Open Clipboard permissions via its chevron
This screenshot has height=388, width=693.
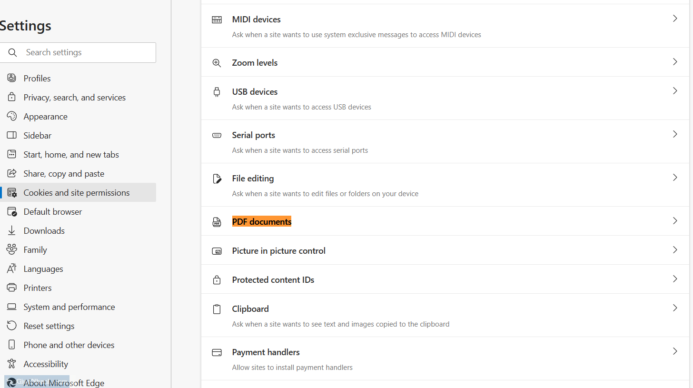click(674, 308)
